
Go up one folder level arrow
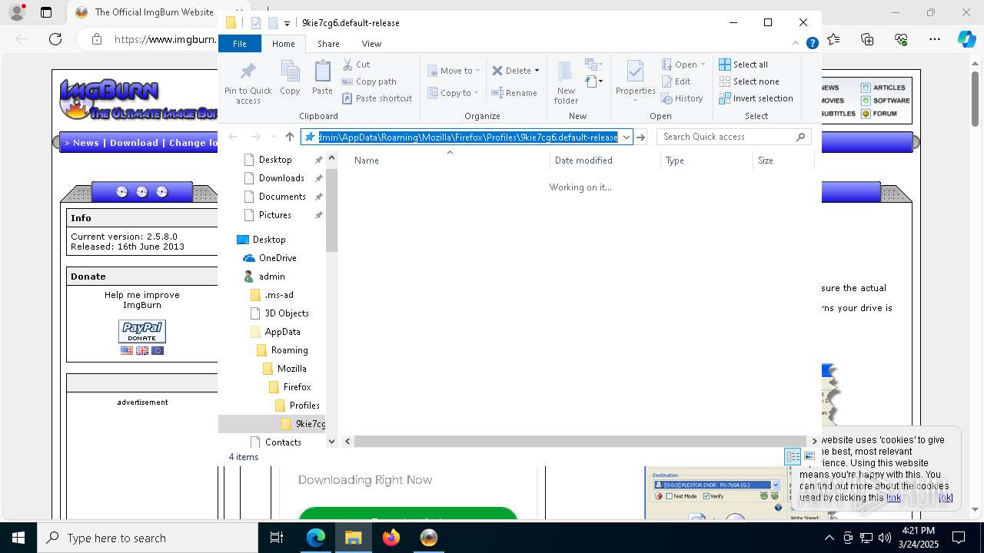point(290,137)
